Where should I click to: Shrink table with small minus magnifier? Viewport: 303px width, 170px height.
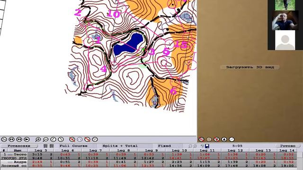click(x=190, y=146)
